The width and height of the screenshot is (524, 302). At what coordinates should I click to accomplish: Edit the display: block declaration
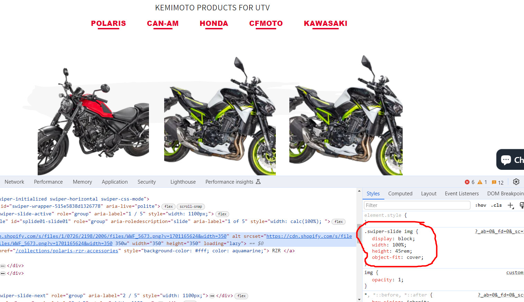pyautogui.click(x=393, y=239)
